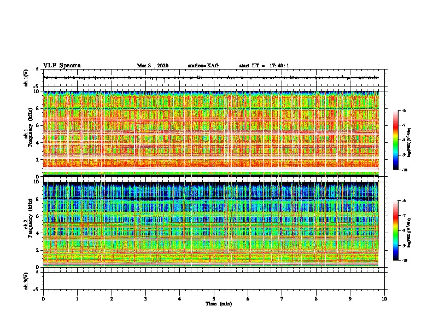Click the "VLF Spectra" plot title

click(62, 66)
